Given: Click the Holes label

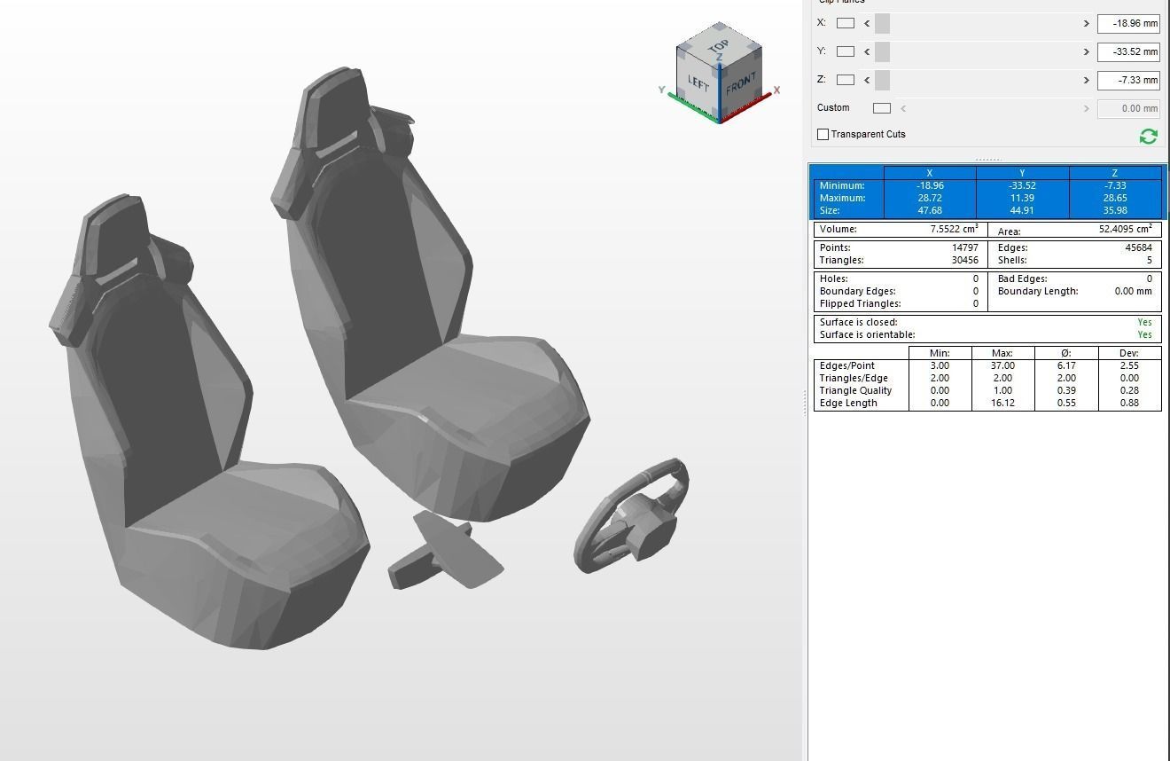Looking at the screenshot, I should [833, 279].
